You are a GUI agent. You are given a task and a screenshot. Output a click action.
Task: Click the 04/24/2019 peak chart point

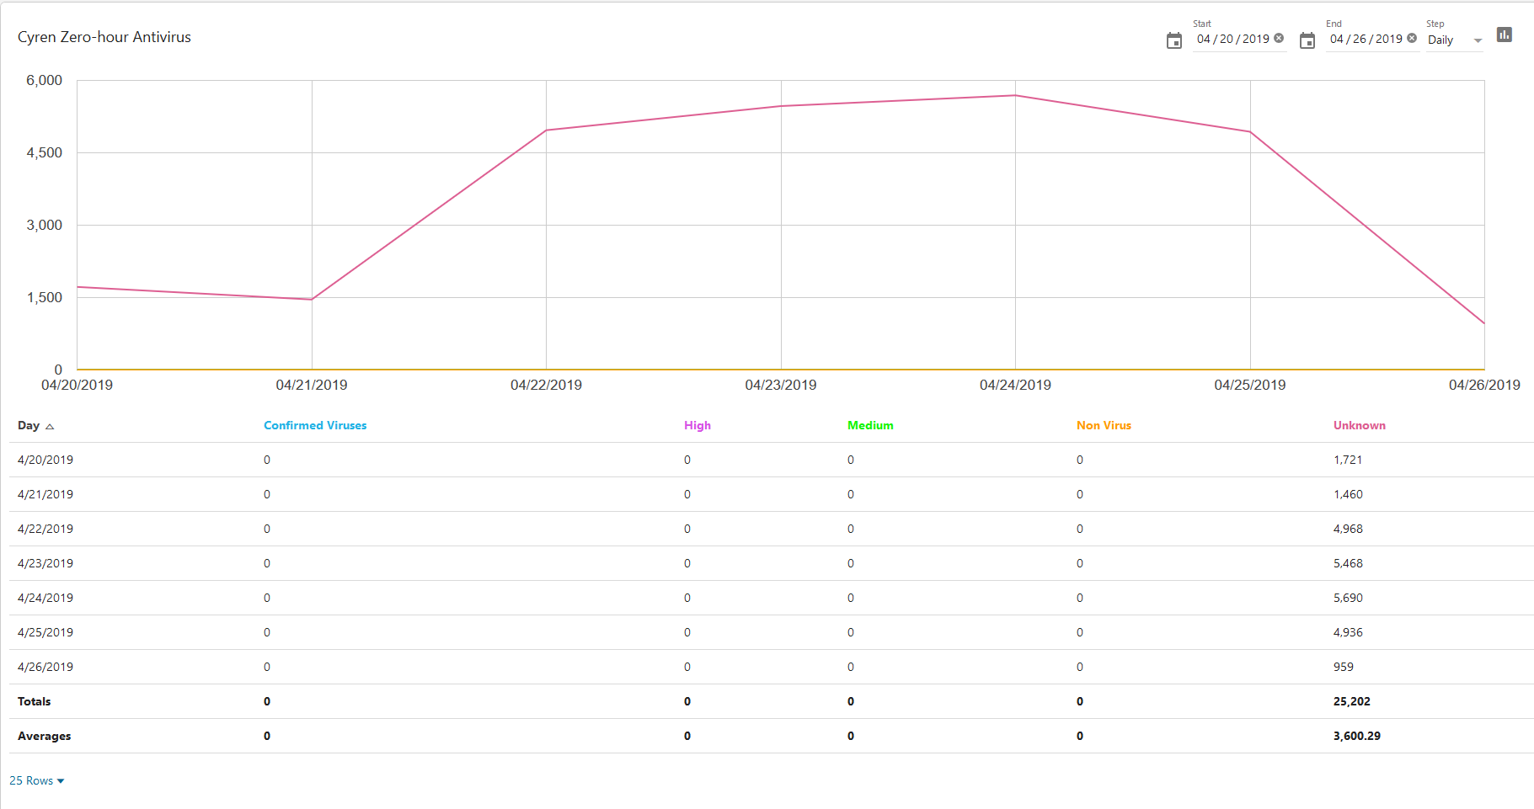(x=1015, y=95)
